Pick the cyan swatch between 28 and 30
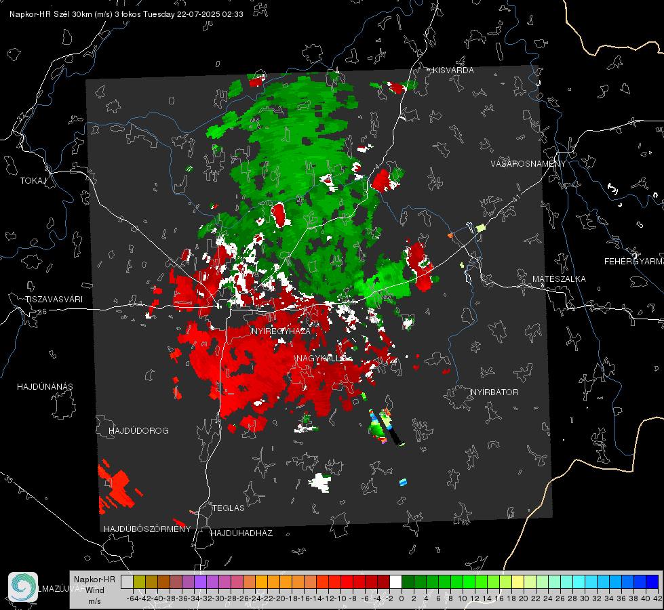 pyautogui.click(x=579, y=582)
